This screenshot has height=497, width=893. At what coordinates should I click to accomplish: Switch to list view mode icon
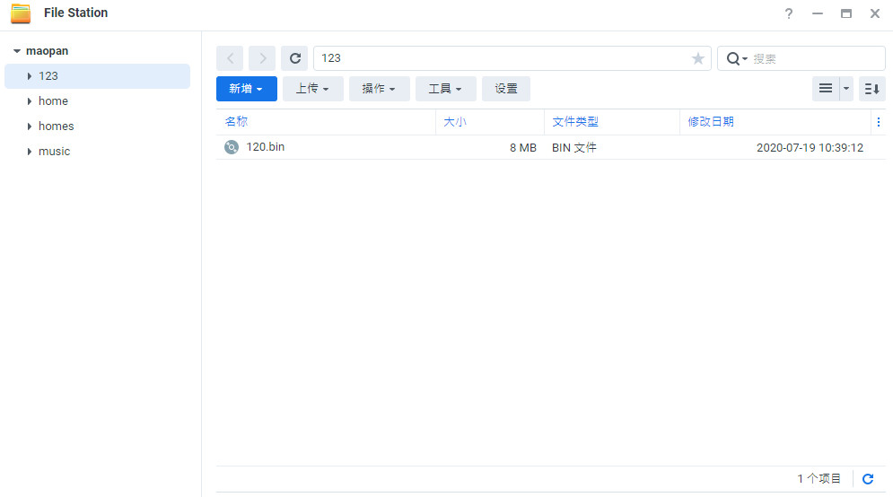click(826, 89)
